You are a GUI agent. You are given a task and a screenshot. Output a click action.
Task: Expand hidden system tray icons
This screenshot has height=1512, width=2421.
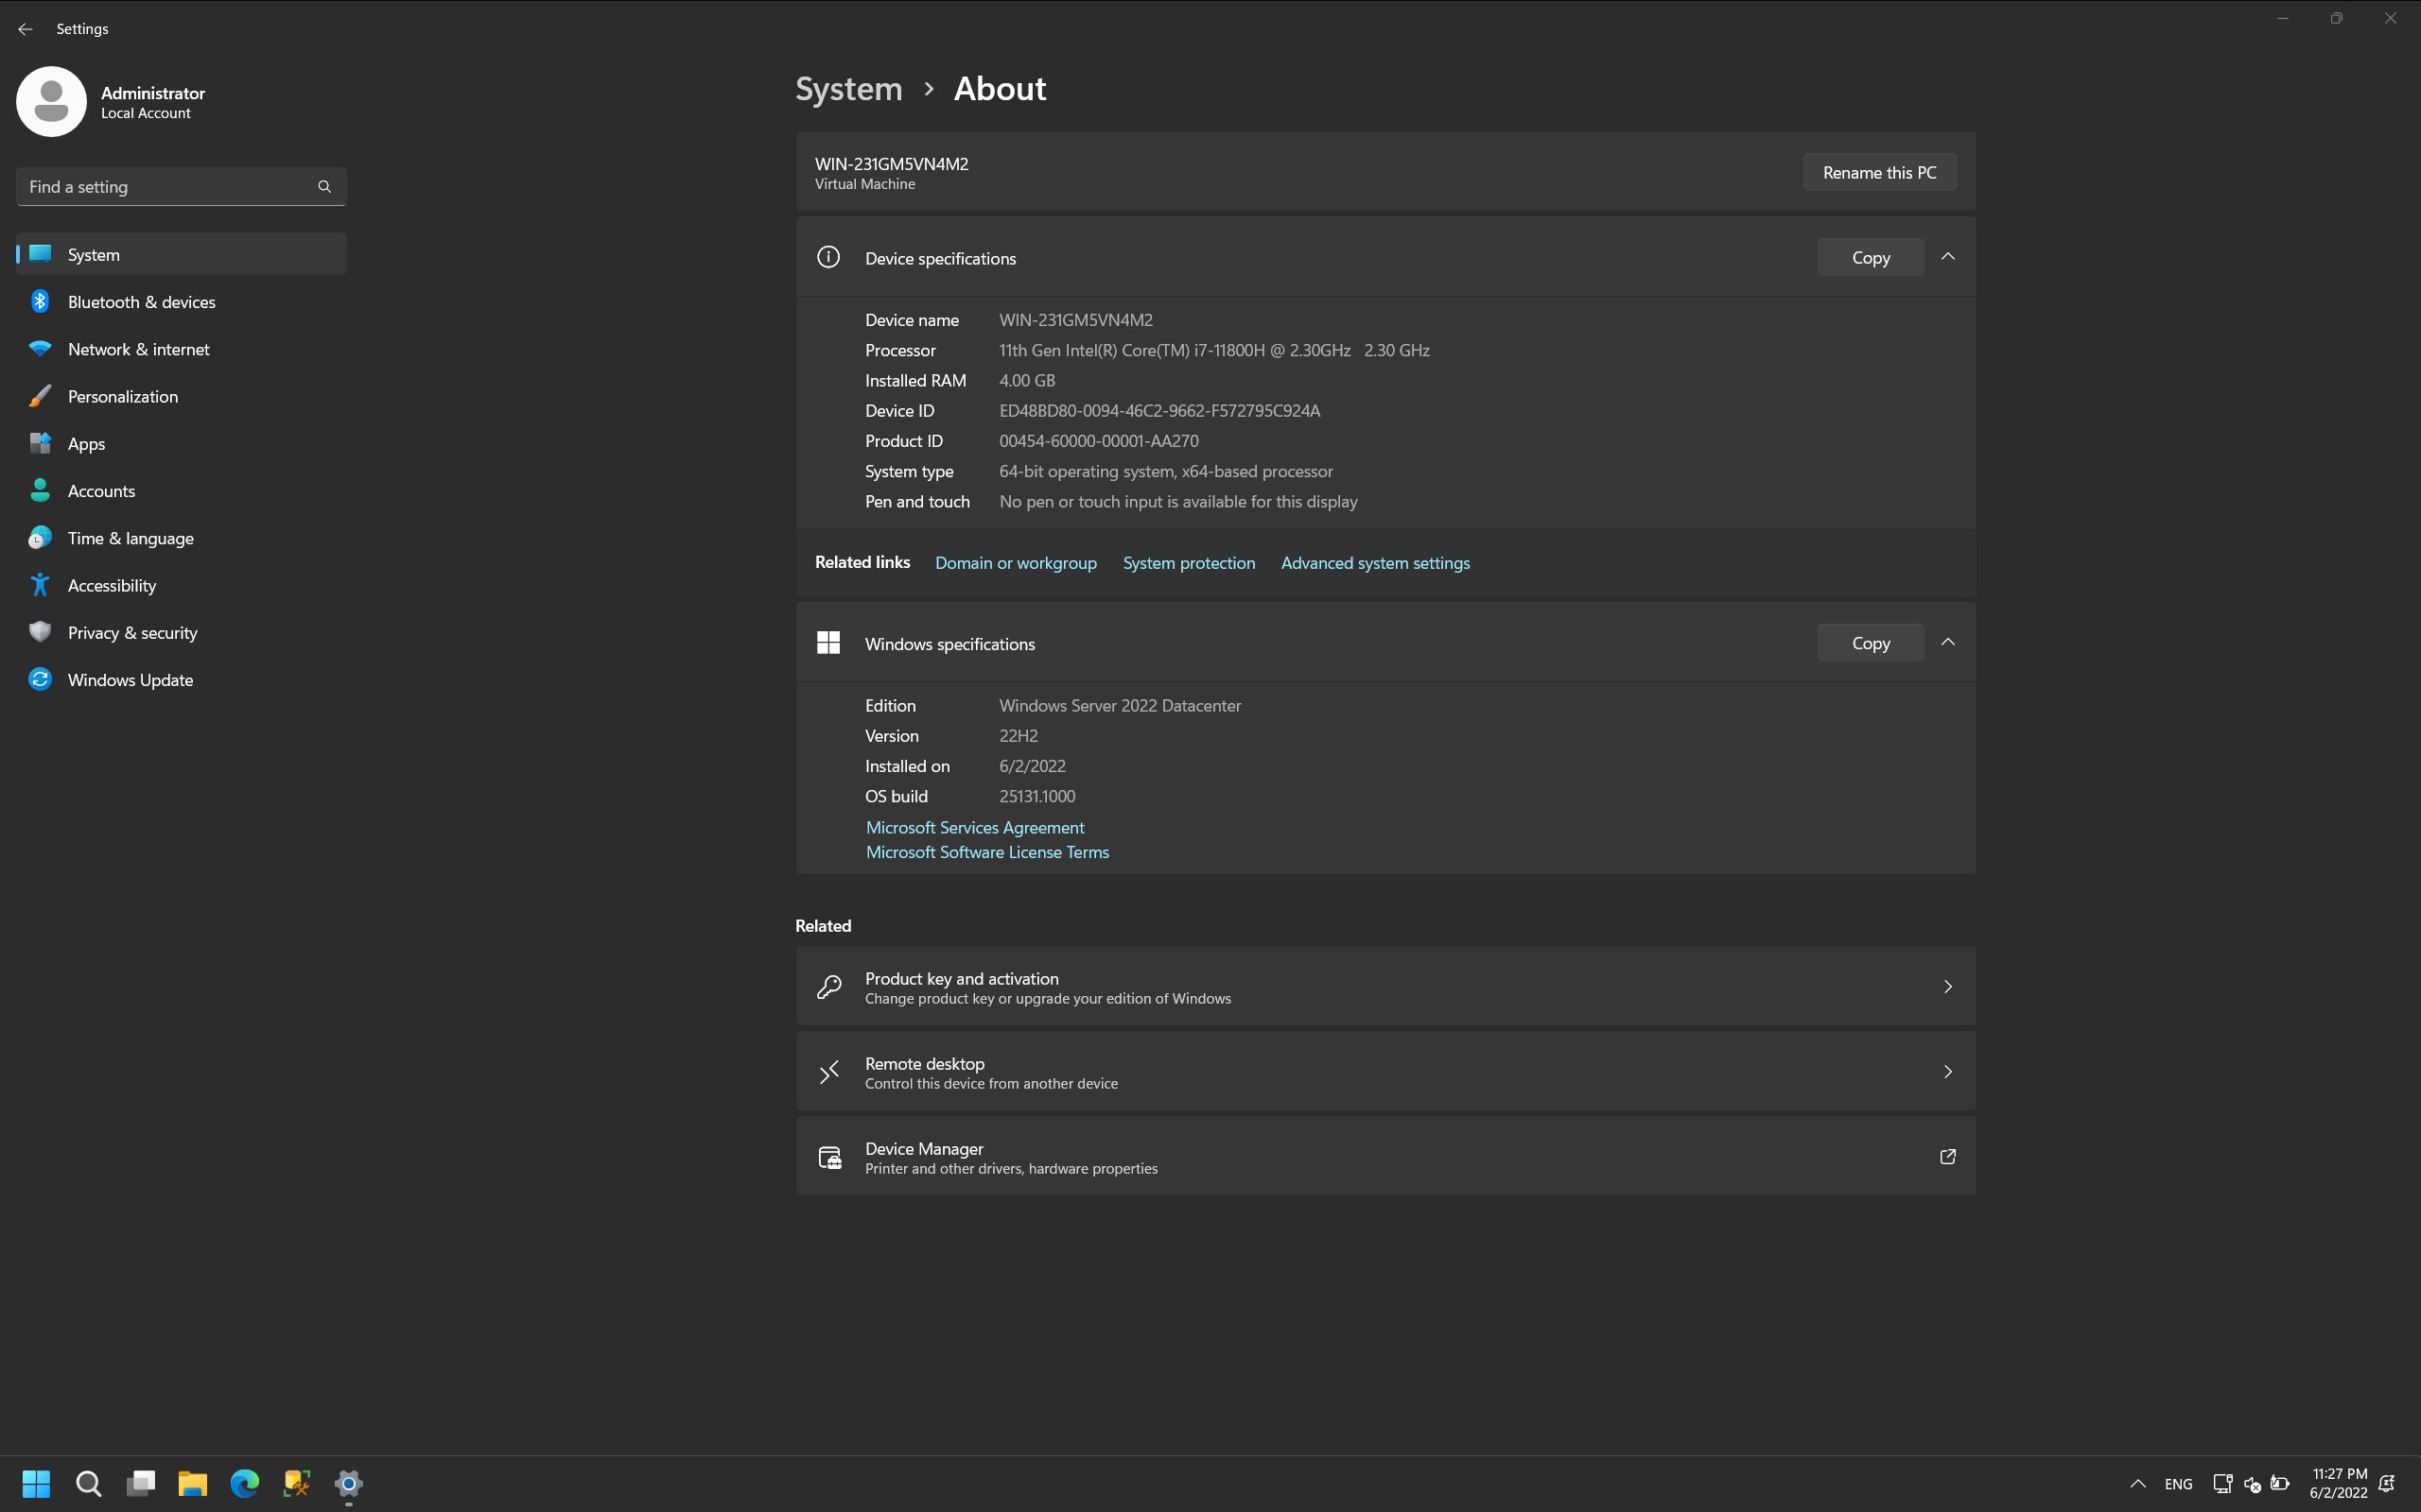(x=2137, y=1484)
